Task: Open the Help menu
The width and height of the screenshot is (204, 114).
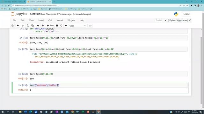Action: (x=82, y=20)
